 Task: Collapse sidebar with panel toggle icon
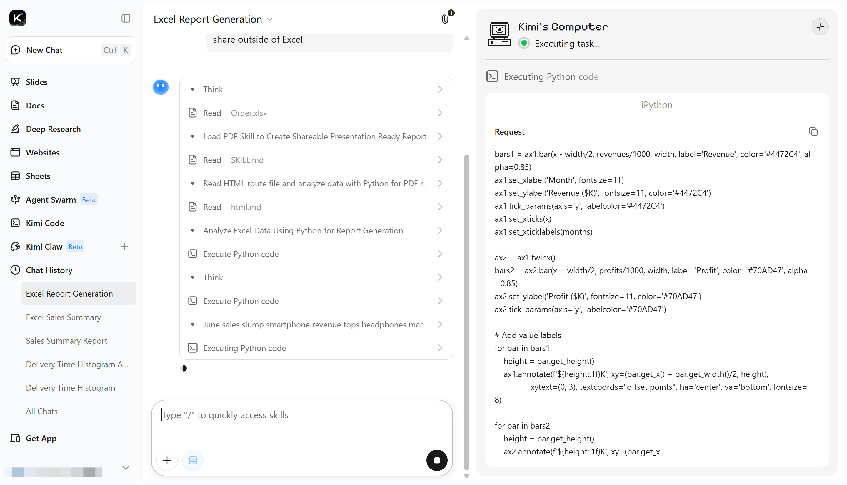(x=126, y=18)
